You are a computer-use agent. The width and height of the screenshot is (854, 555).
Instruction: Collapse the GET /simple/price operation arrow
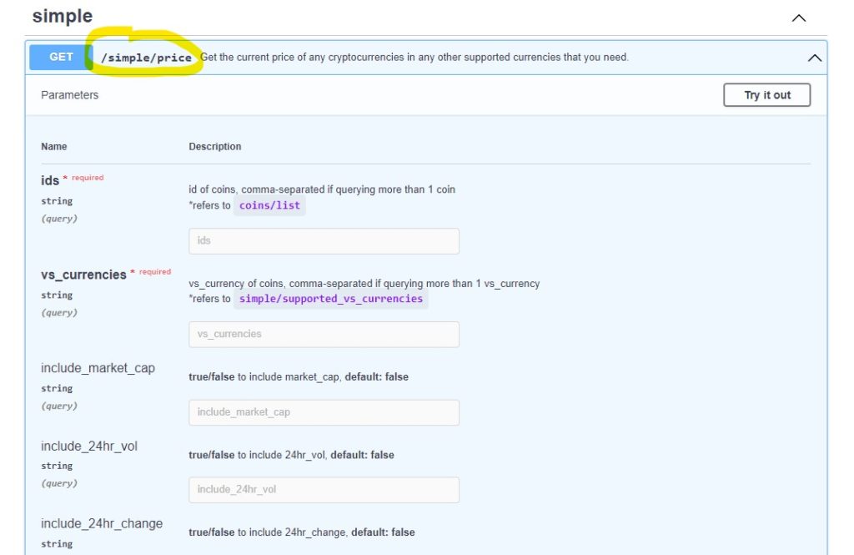pos(814,58)
